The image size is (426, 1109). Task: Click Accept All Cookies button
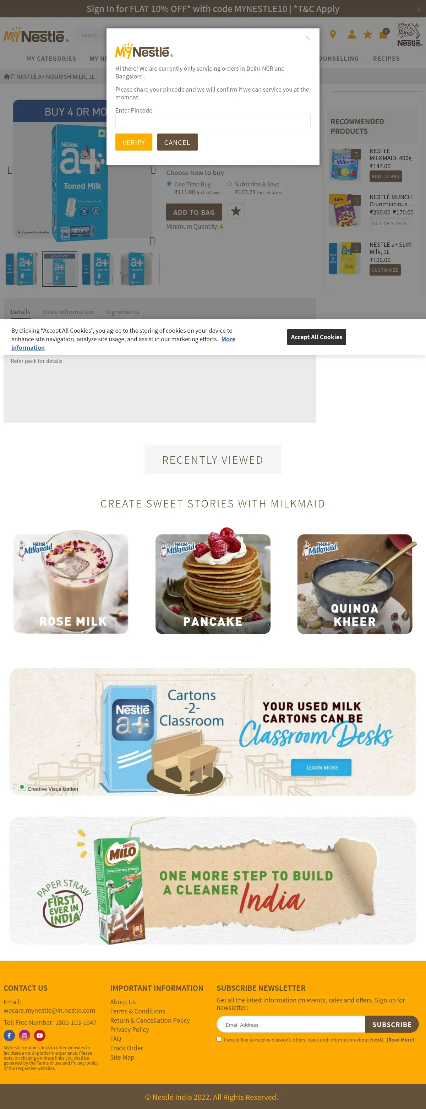click(316, 337)
